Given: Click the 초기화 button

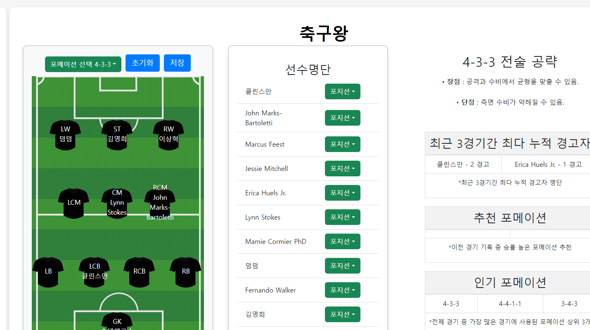Looking at the screenshot, I should [142, 63].
